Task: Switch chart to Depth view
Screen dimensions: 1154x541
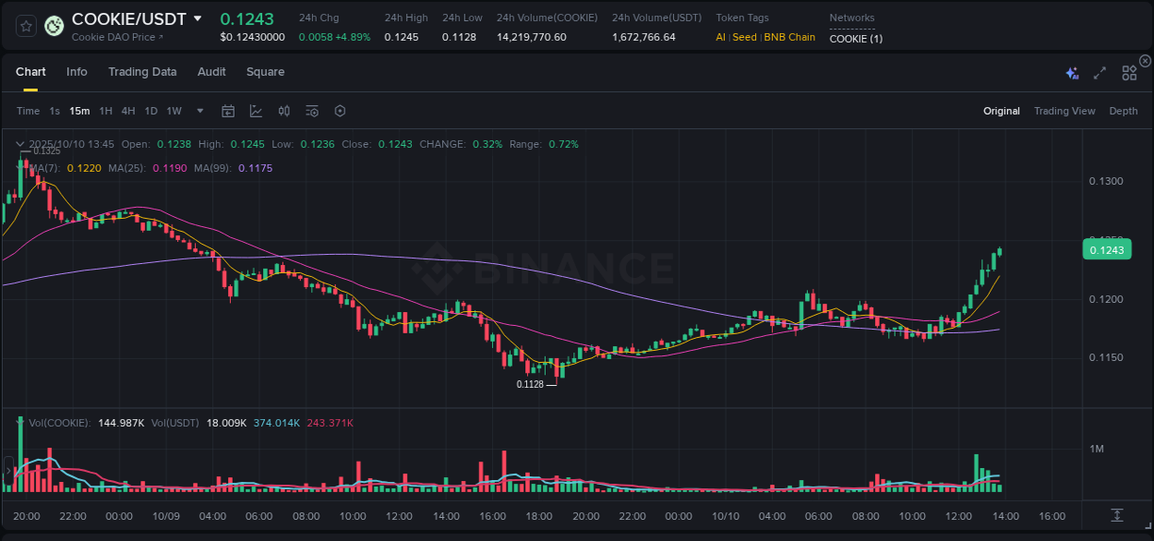Action: tap(1124, 111)
